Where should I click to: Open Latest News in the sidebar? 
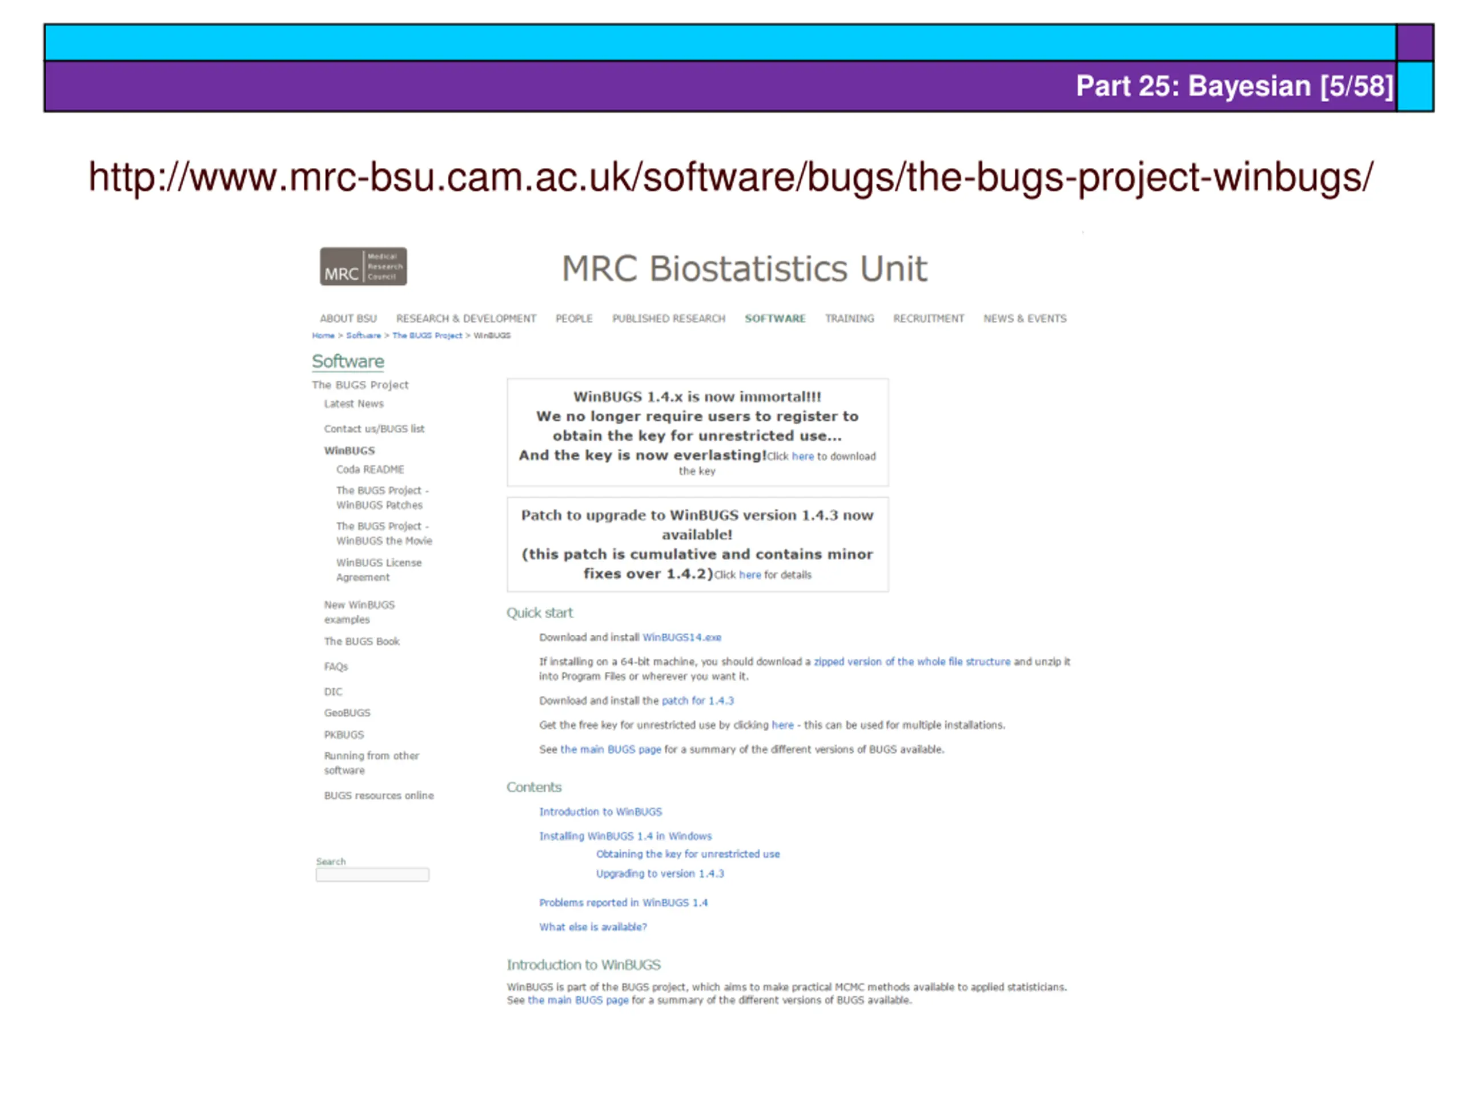tap(354, 404)
